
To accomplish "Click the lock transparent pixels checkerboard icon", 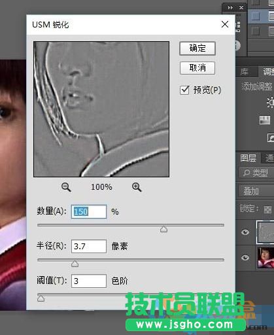I will (x=267, y=209).
